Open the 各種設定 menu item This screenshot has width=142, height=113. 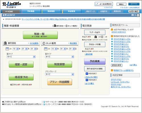104,11
